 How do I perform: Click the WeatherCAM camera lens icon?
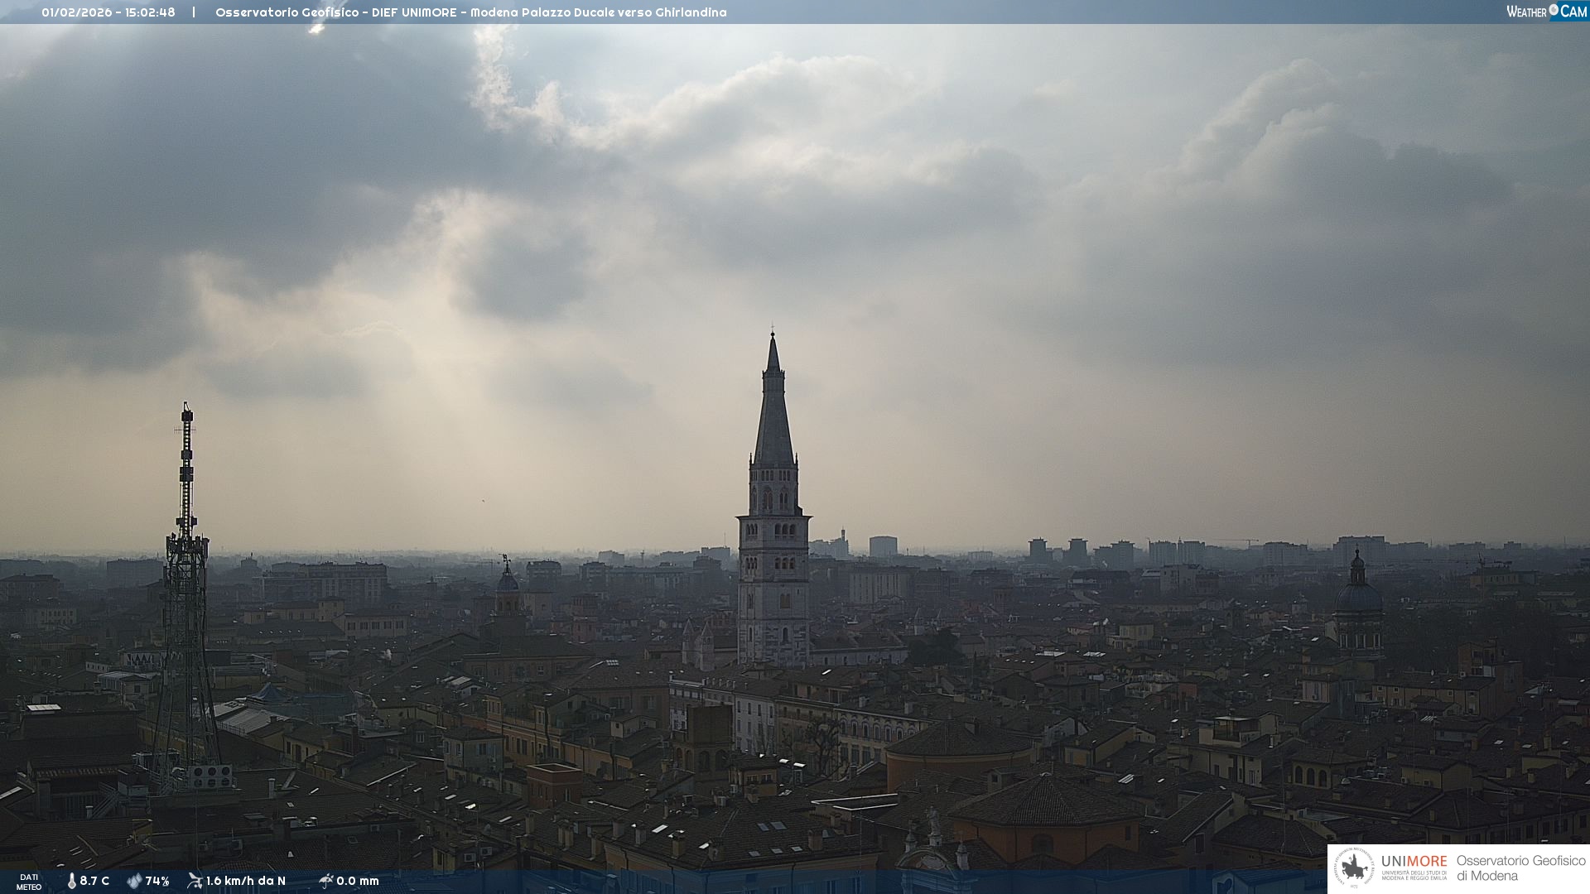coord(1554,11)
